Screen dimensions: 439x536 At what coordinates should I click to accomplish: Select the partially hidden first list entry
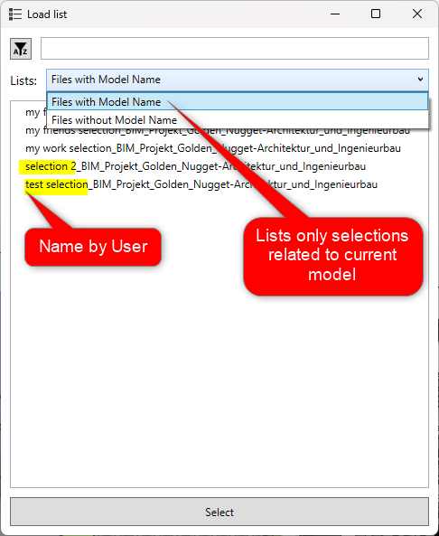tap(35, 112)
